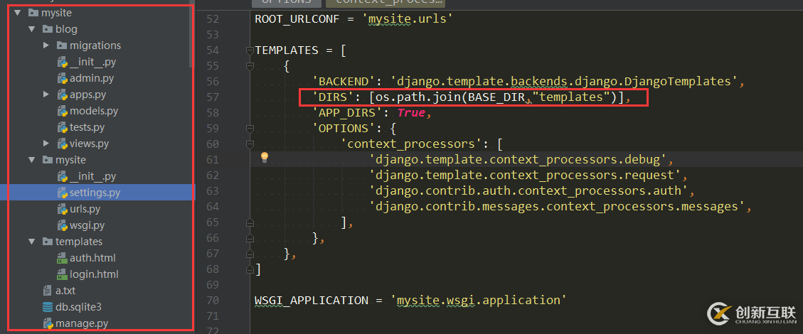The image size is (803, 334).
Task: Expand the migrations folder arrow
Action: coord(46,45)
